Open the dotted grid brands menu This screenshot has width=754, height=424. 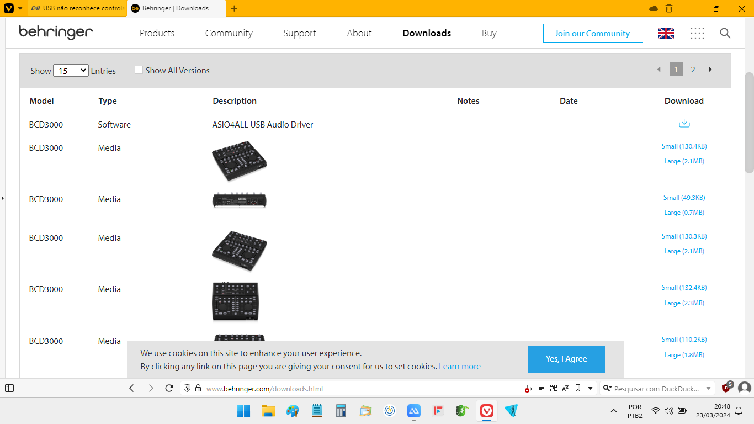tap(697, 33)
